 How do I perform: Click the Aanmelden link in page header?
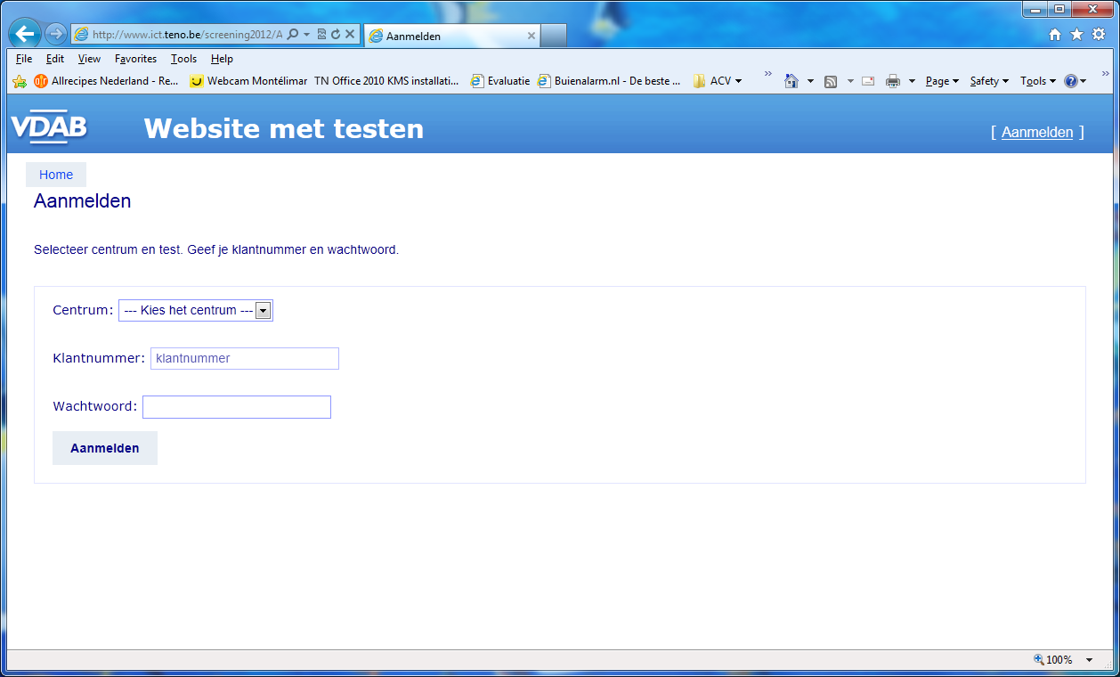(x=1037, y=132)
